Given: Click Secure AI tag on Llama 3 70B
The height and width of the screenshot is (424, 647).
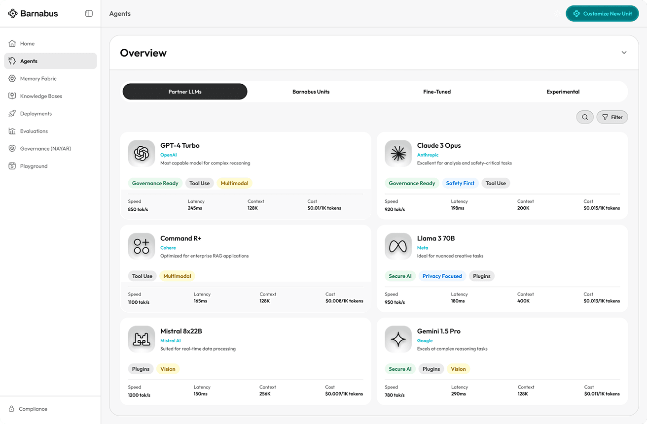Looking at the screenshot, I should pos(400,276).
